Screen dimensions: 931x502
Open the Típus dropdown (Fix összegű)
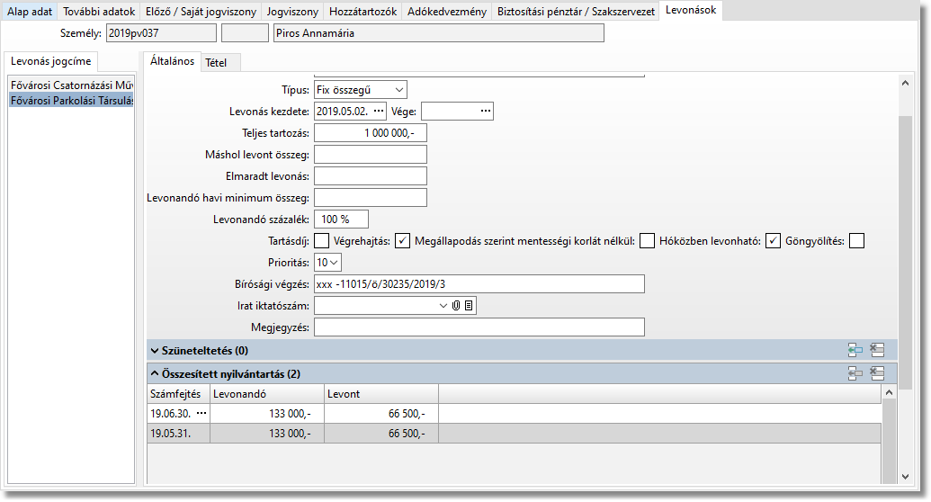coord(399,90)
